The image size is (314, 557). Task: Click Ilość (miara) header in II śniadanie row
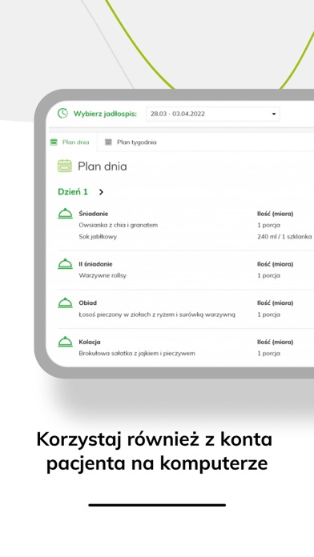pos(276,264)
